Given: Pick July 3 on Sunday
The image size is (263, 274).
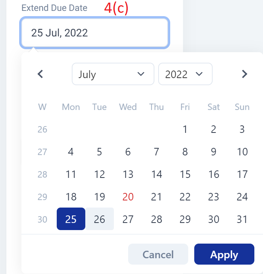Looking at the screenshot, I should 242,129.
